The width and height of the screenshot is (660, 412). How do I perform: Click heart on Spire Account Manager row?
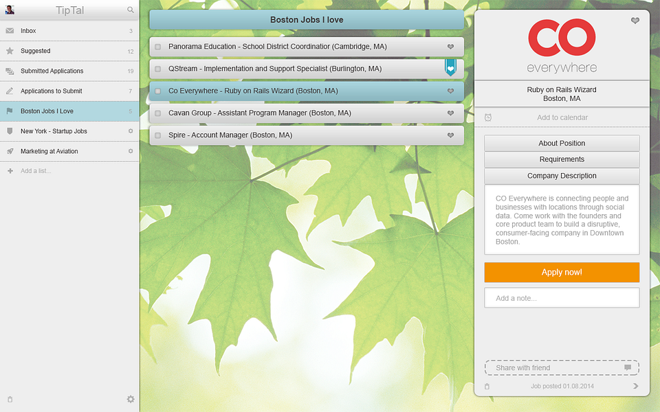(x=450, y=135)
